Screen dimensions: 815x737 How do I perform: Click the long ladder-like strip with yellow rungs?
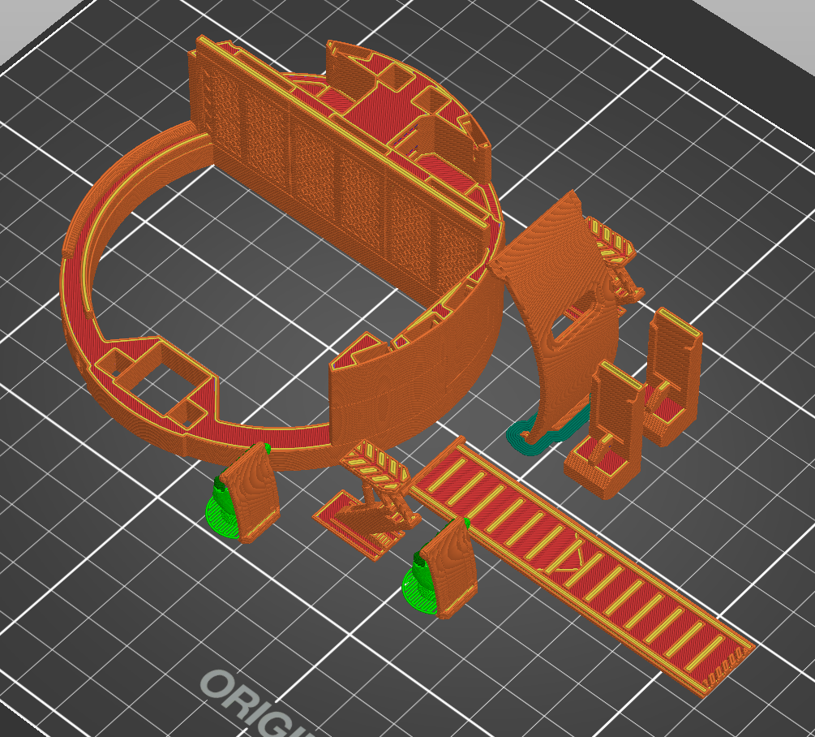pos(582,567)
